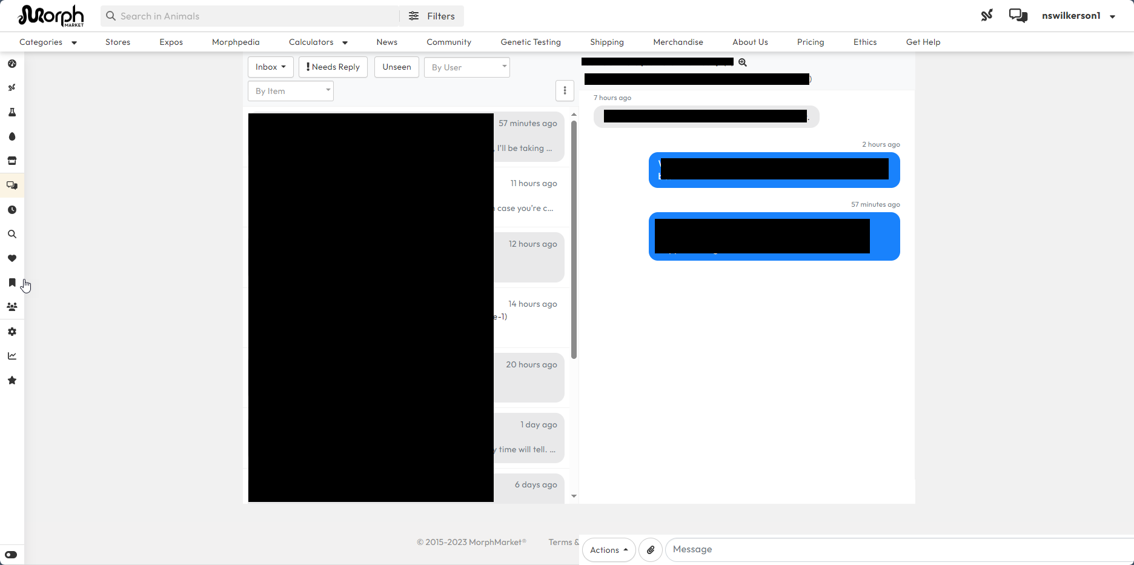Click the search magnifier icon in search bar

111,16
